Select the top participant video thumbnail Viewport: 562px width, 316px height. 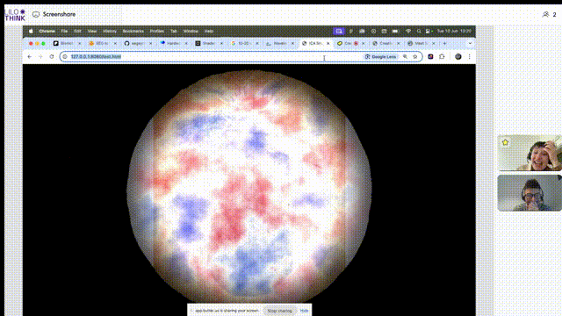pyautogui.click(x=530, y=153)
